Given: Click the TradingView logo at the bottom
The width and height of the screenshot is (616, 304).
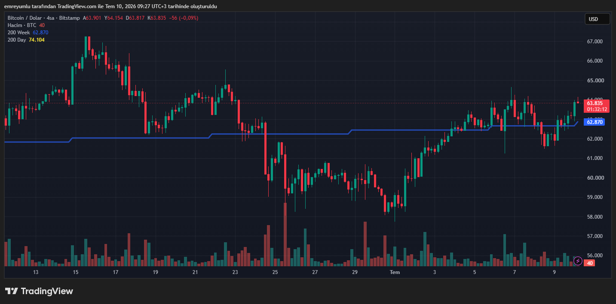Looking at the screenshot, I should pos(39,291).
